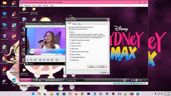Choose the Code overwrite radio option
This screenshot has width=171, height=96.
point(75,46)
